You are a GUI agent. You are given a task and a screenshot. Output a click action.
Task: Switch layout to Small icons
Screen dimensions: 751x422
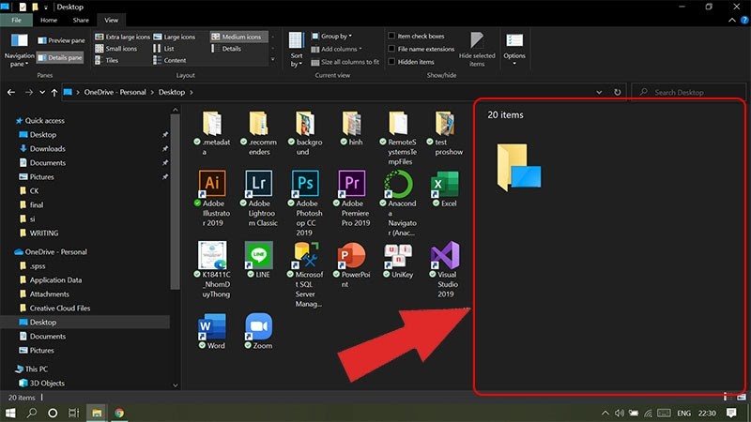coord(115,49)
